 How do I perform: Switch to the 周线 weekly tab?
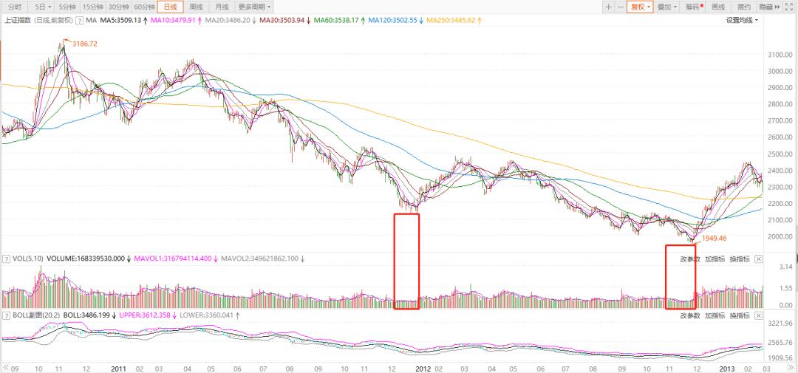pos(197,7)
